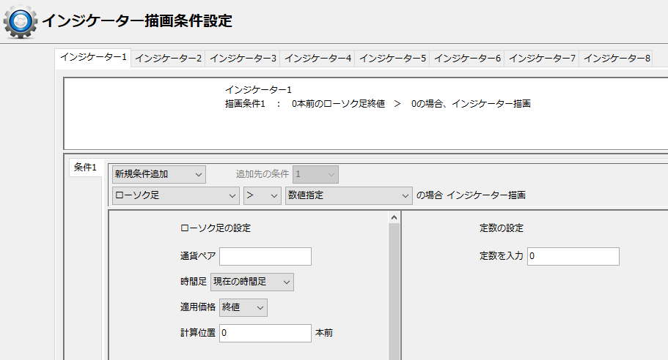The image size is (668, 360).
Task: Click the インジケーター1 tab
Action: tap(93, 57)
